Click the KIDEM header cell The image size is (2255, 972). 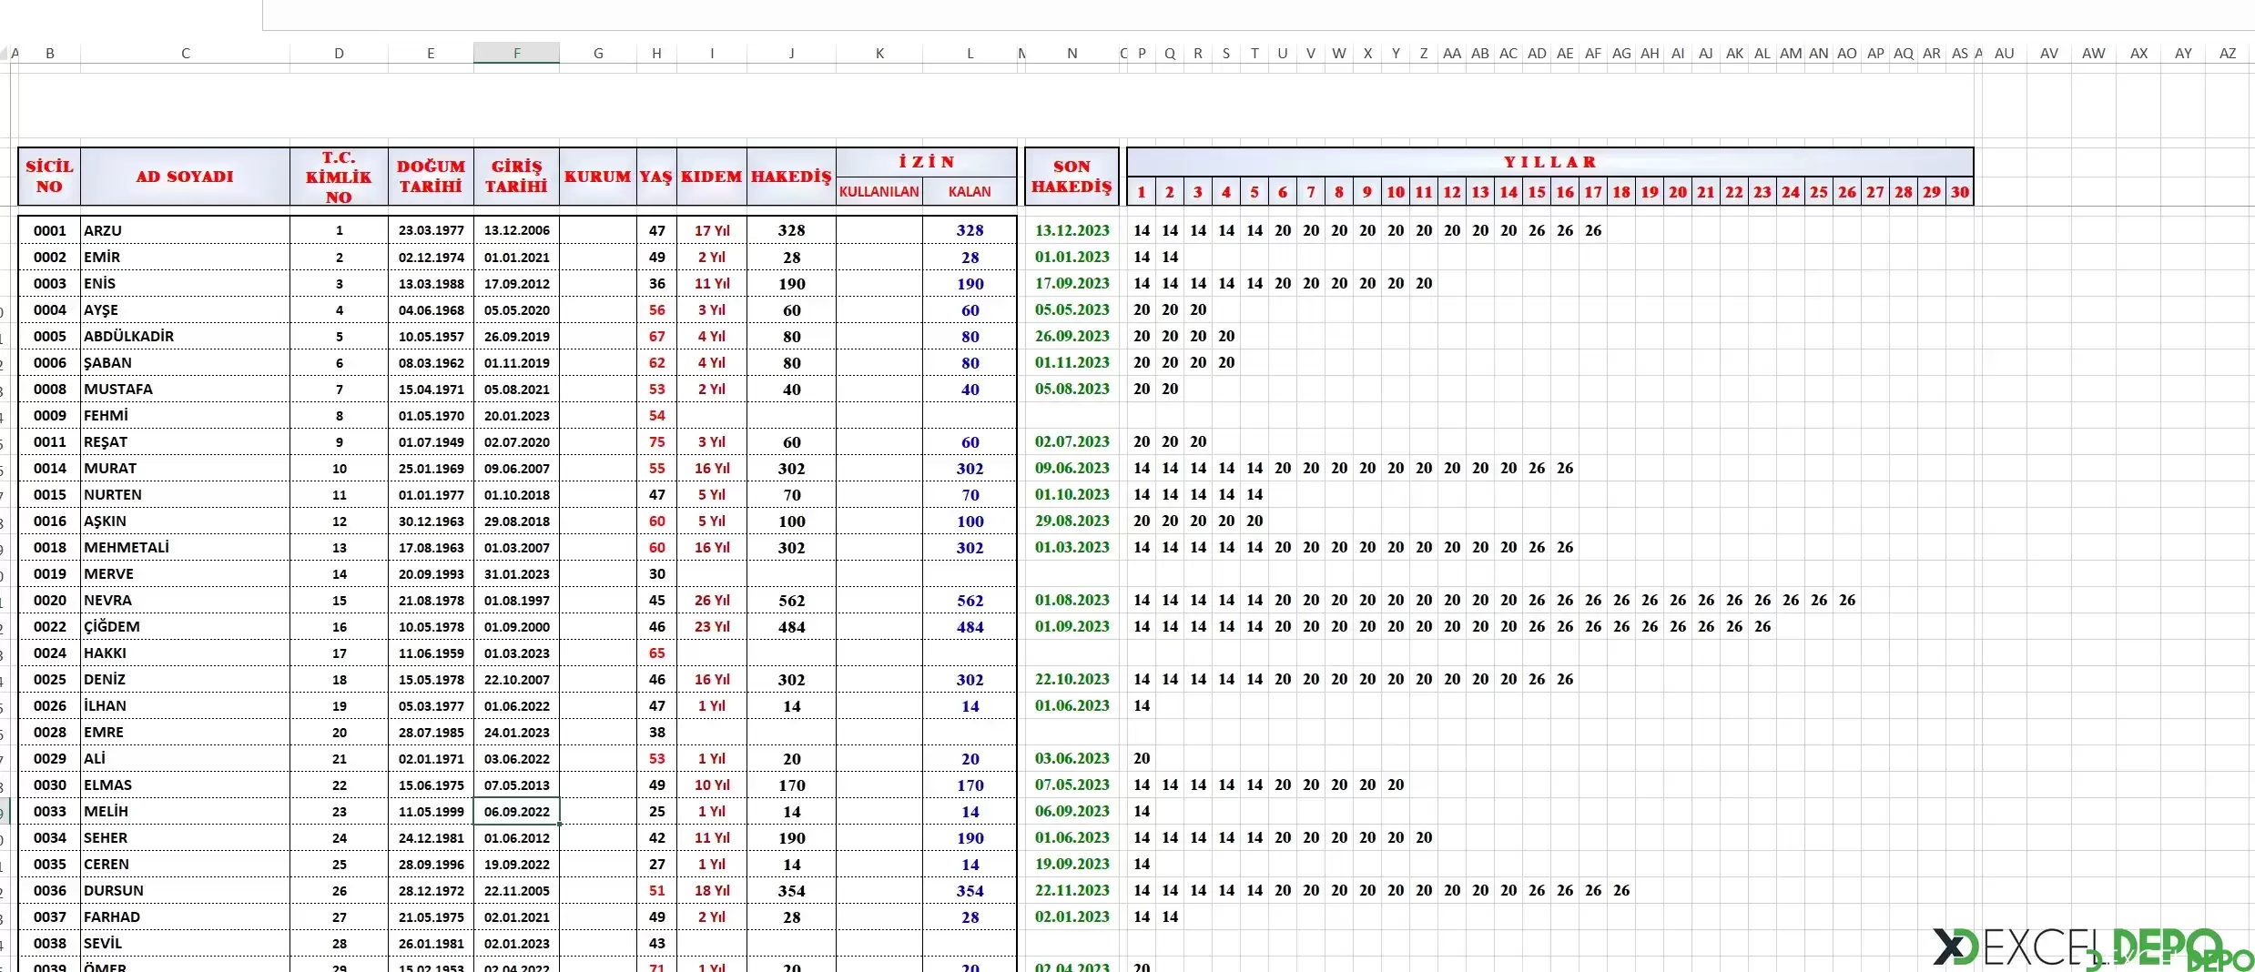712,177
